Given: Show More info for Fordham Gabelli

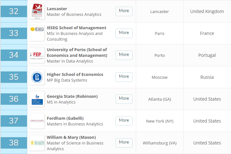Looking at the screenshot, I should point(124,120).
